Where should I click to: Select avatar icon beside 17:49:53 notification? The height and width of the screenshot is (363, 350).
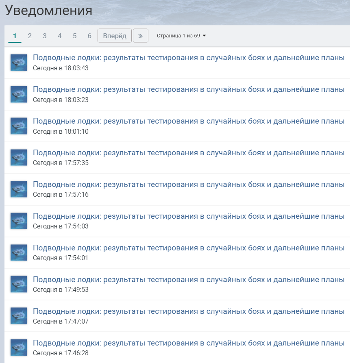click(19, 284)
